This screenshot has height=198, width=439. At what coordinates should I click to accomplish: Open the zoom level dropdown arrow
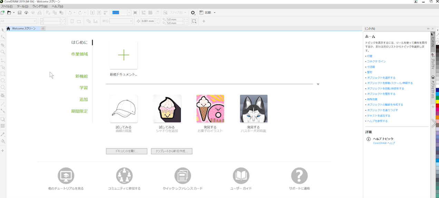[x=129, y=13]
